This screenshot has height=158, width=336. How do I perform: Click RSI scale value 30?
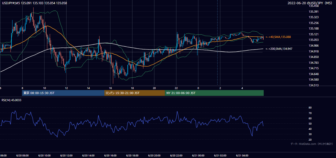(x=310, y=134)
